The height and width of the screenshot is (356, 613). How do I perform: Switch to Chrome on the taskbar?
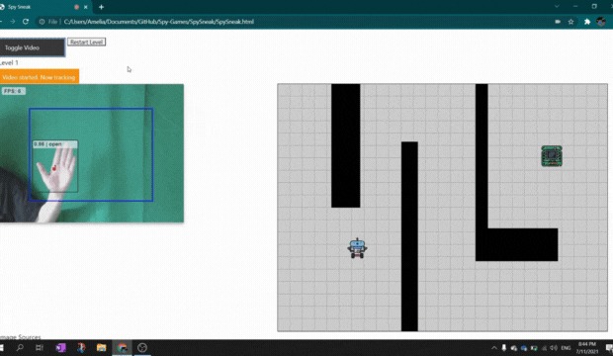click(122, 347)
